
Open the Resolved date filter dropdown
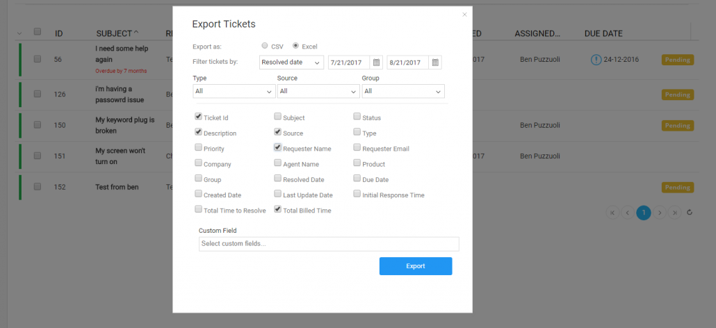coord(291,62)
